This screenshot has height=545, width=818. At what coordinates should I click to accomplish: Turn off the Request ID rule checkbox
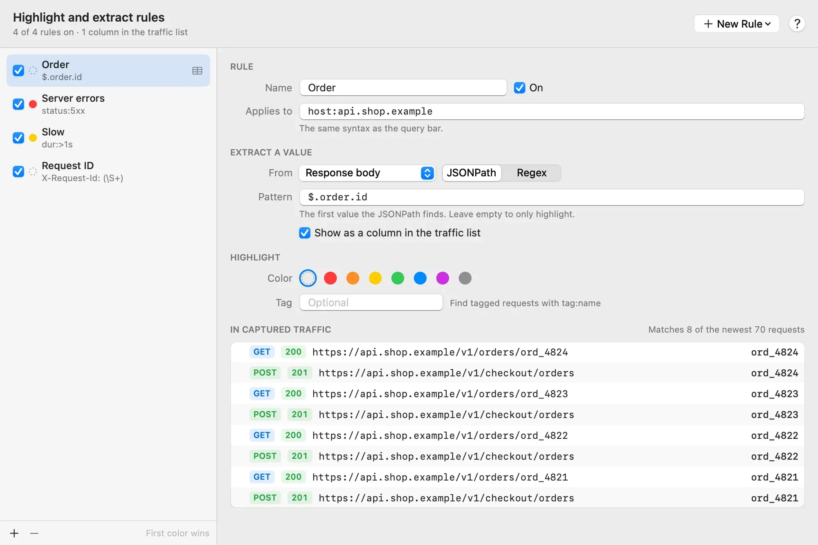pyautogui.click(x=18, y=171)
